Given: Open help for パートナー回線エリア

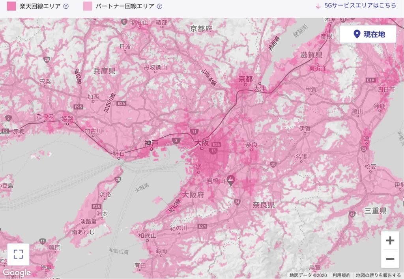Looking at the screenshot, I should (x=159, y=6).
